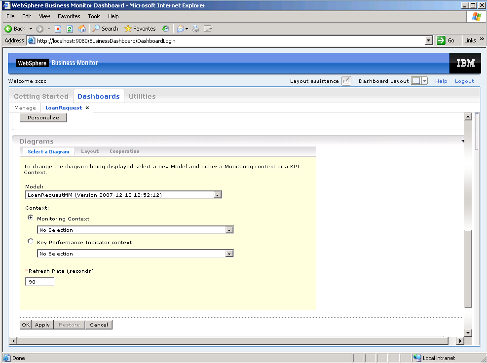Switch to the Dashboards tab
The image size is (487, 363).
point(99,96)
